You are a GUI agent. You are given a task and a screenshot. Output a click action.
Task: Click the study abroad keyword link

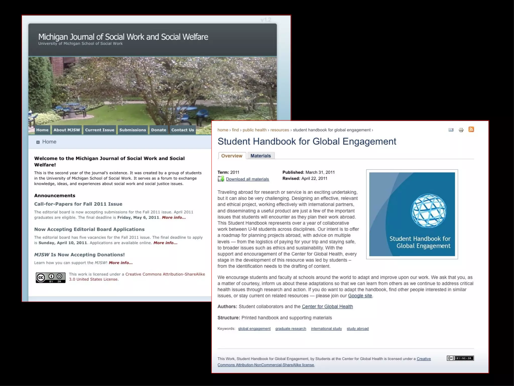click(357, 329)
